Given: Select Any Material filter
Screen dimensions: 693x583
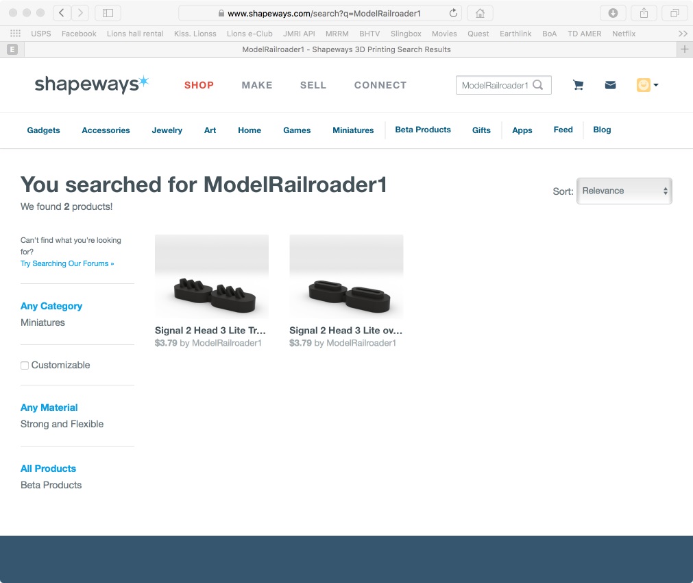Looking at the screenshot, I should click(x=49, y=407).
